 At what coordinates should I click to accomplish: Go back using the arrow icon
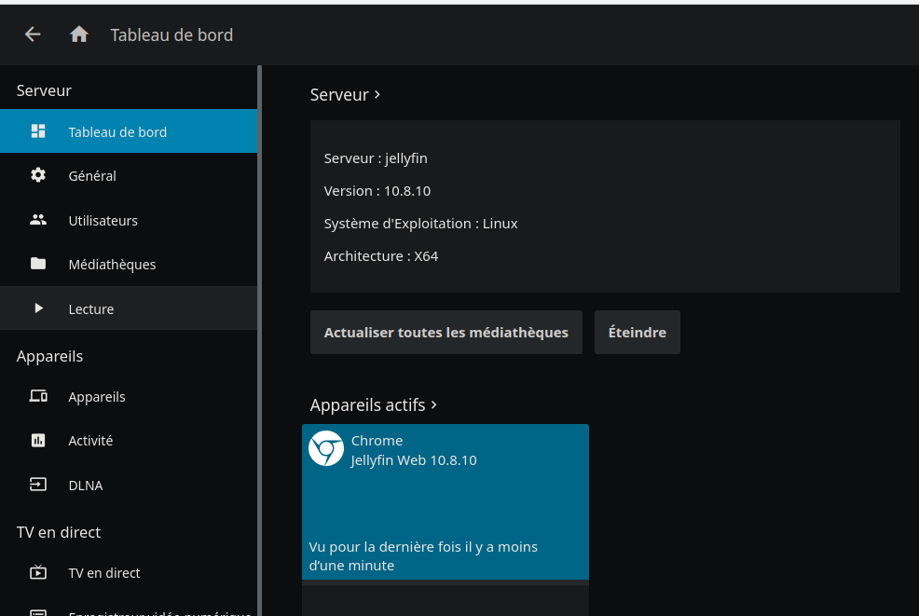tap(33, 34)
